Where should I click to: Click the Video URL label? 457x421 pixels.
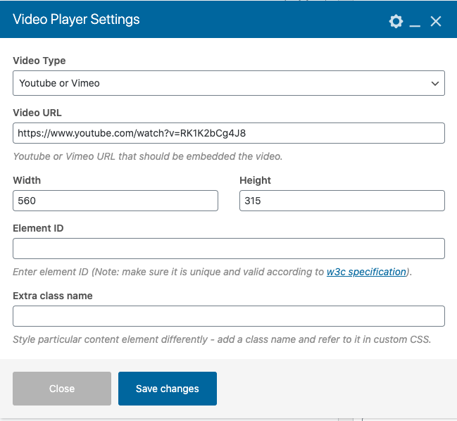point(37,113)
